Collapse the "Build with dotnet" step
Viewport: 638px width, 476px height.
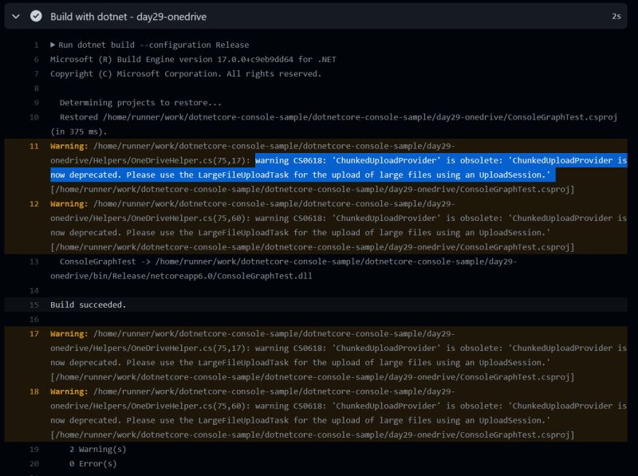pyautogui.click(x=16, y=16)
